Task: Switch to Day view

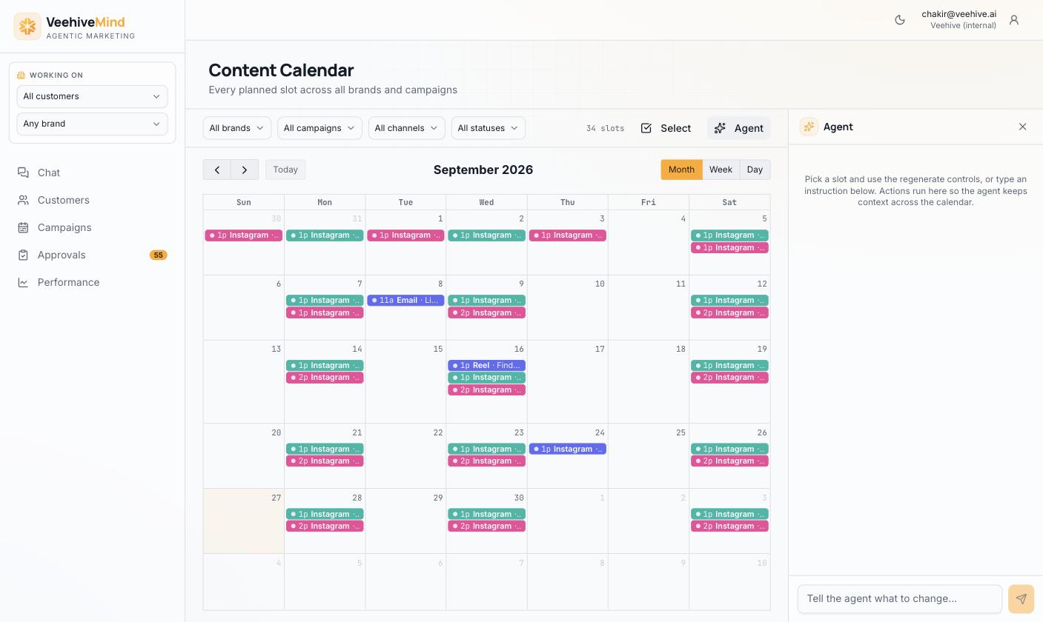Action: [755, 170]
